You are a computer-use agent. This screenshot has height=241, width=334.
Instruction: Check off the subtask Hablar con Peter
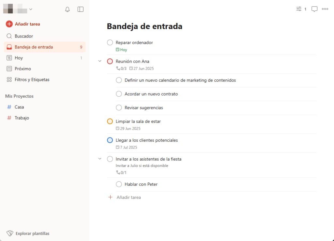(119, 184)
